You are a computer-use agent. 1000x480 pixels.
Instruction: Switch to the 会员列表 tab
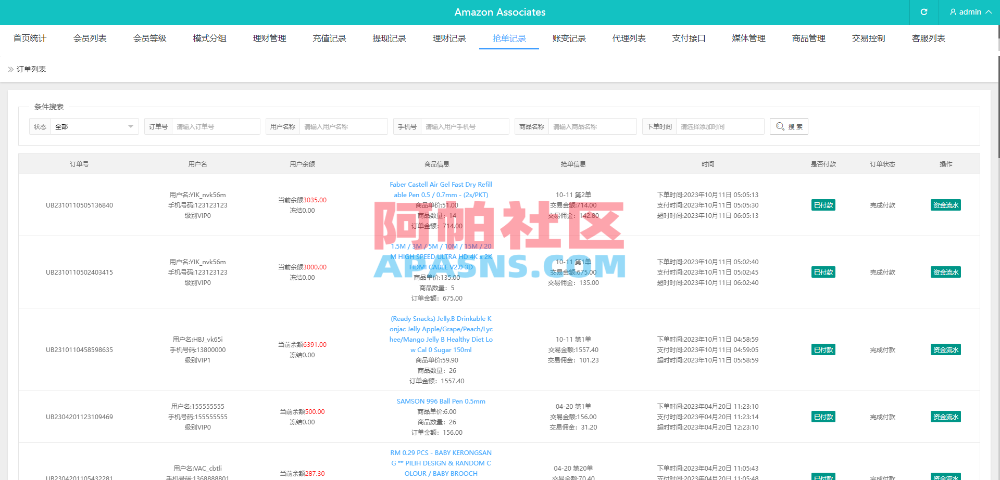click(x=90, y=38)
